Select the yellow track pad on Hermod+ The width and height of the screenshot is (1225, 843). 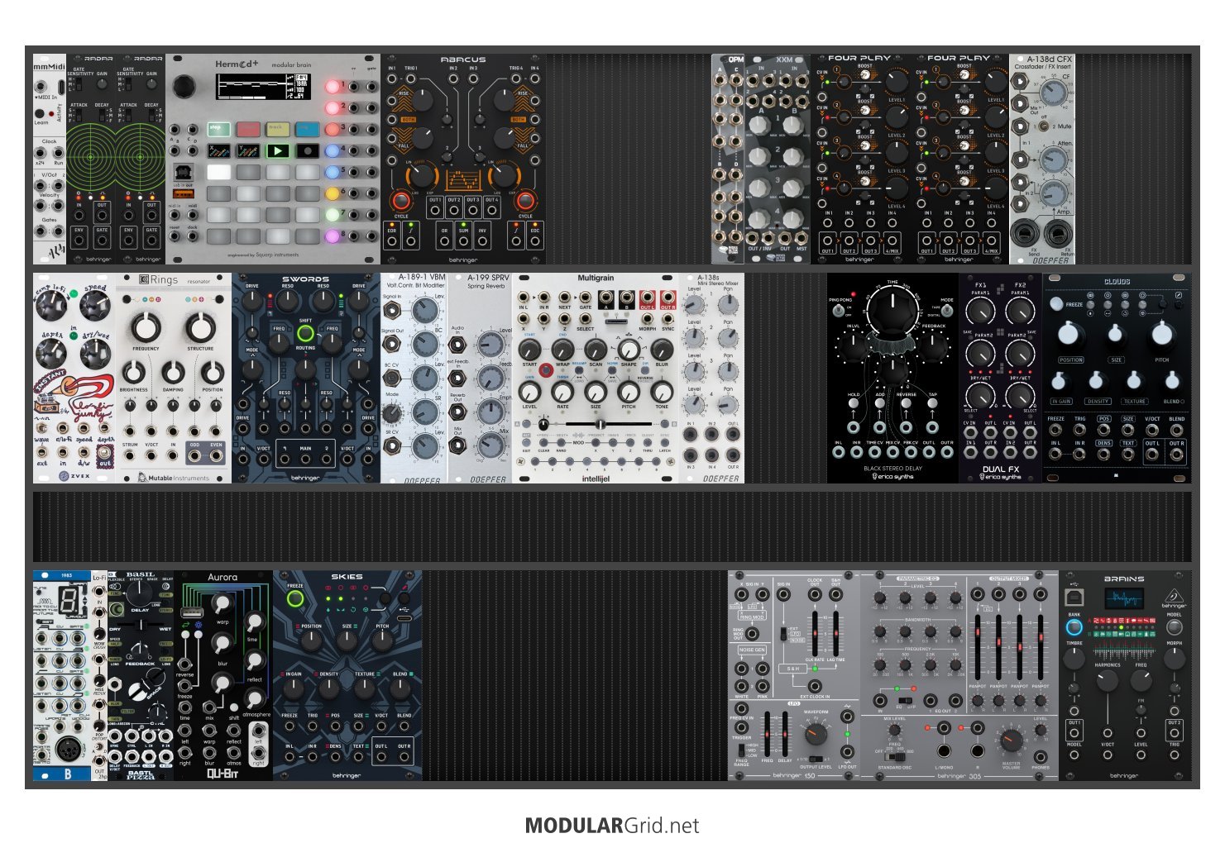tap(277, 129)
